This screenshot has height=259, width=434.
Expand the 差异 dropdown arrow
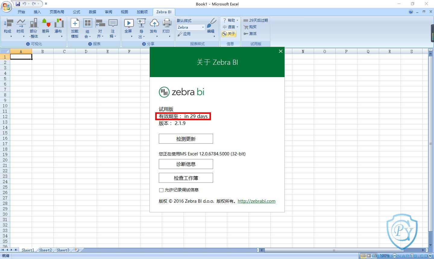(x=49, y=37)
